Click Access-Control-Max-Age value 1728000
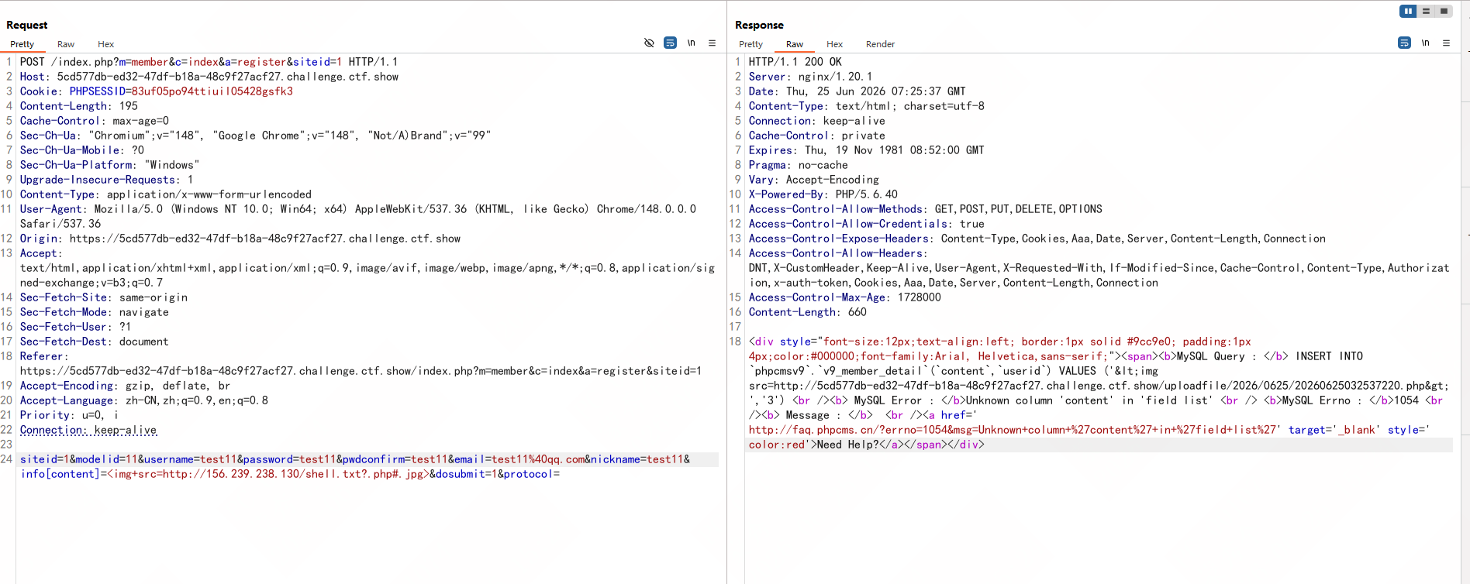Viewport: 1470px width, 584px height. (920, 297)
